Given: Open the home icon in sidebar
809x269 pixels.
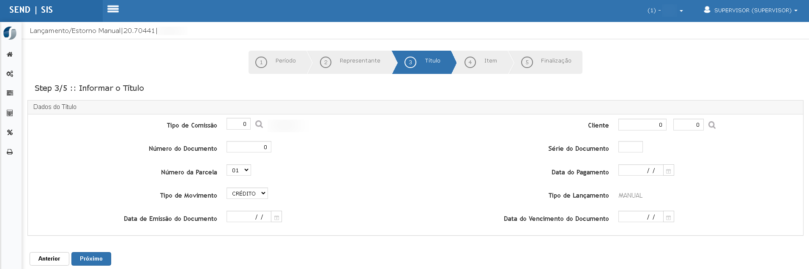Looking at the screenshot, I should pyautogui.click(x=10, y=54).
